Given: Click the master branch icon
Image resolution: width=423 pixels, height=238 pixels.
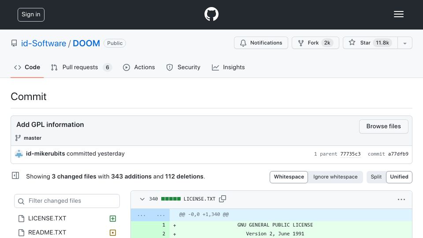Looking at the screenshot, I should click(18, 138).
